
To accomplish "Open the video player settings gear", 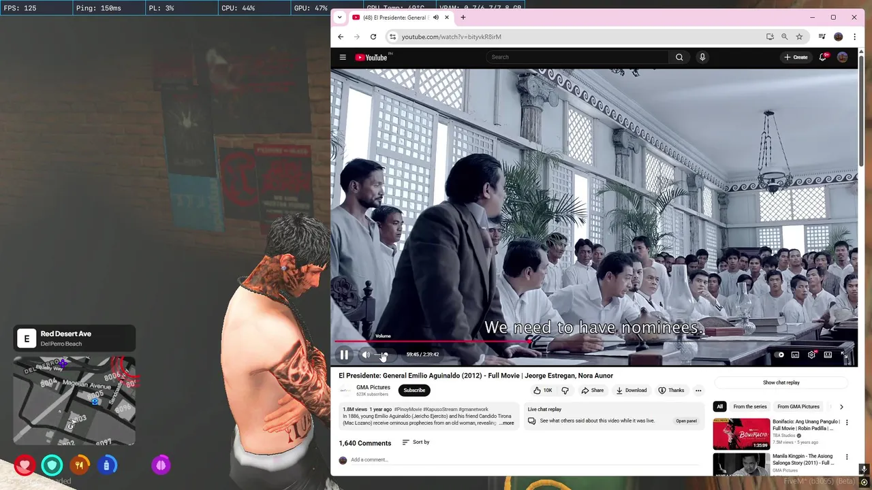I will click(811, 355).
